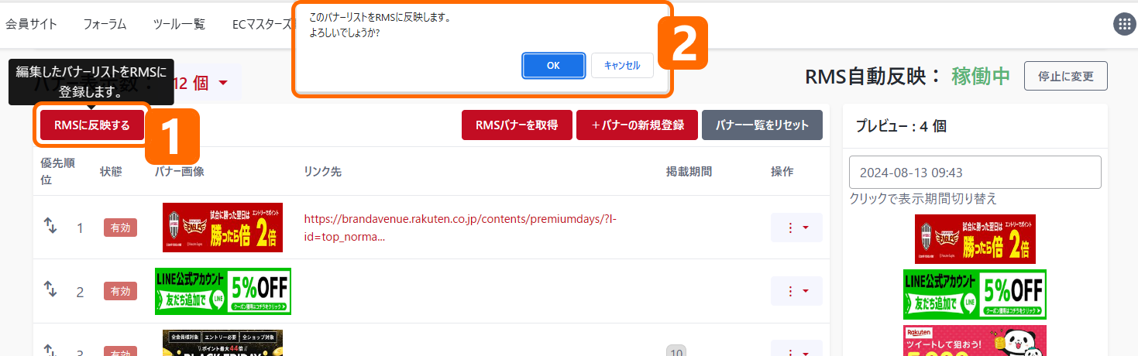Viewport: 1138px width, 356px height.
Task: Click the reorder arrows for banner 2
Action: click(50, 289)
